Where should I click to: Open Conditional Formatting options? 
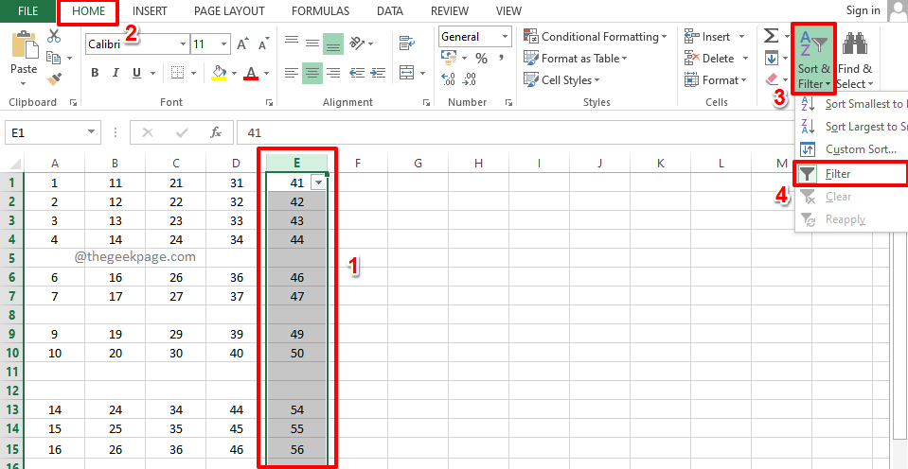[x=596, y=37]
